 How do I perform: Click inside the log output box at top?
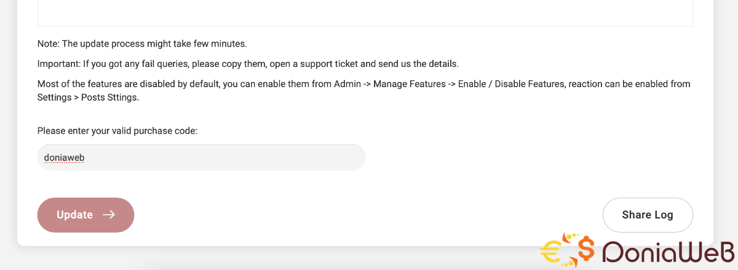[x=365, y=13]
